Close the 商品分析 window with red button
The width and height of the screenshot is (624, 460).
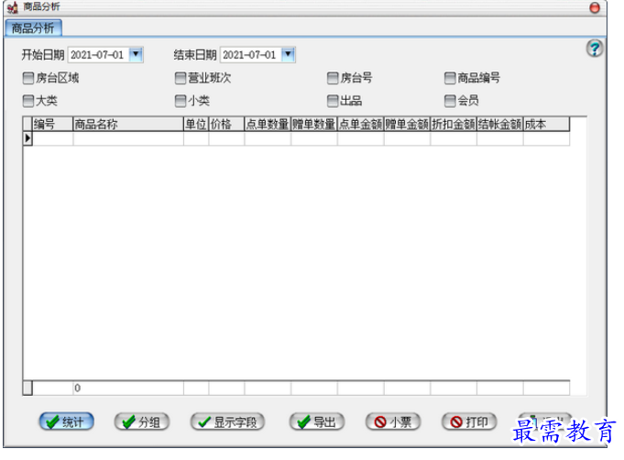(x=595, y=7)
